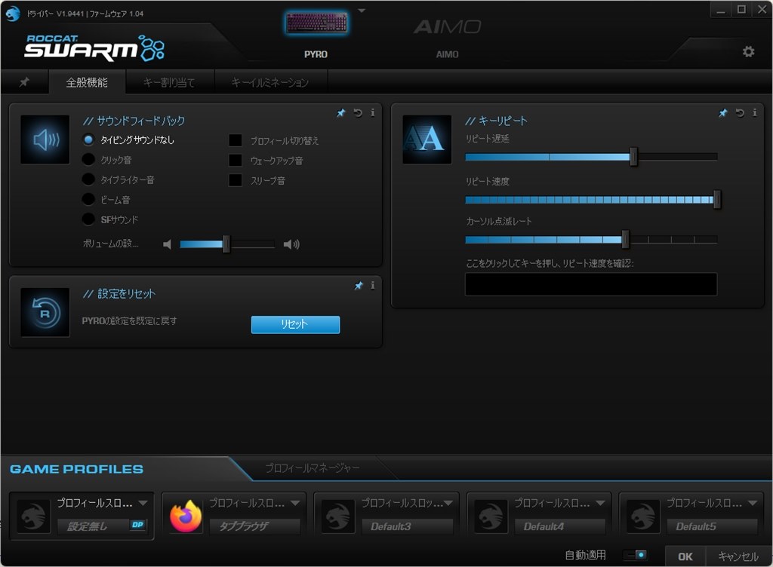Click the undo arrow on the sound feedback panel
773x567 pixels.
(x=356, y=113)
